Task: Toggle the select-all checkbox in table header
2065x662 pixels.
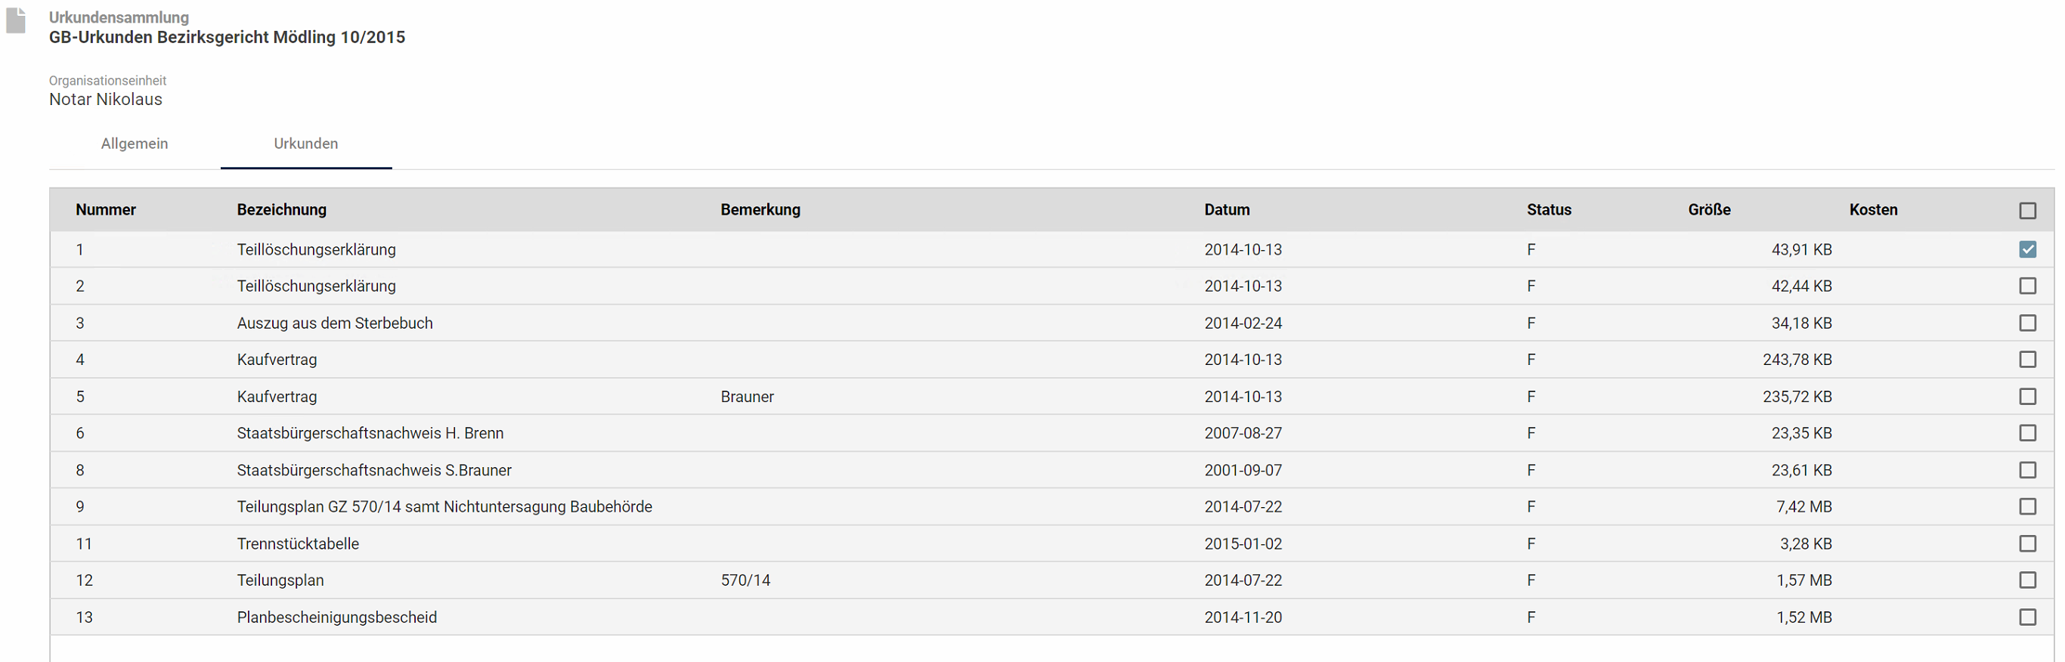Action: [x=2027, y=211]
